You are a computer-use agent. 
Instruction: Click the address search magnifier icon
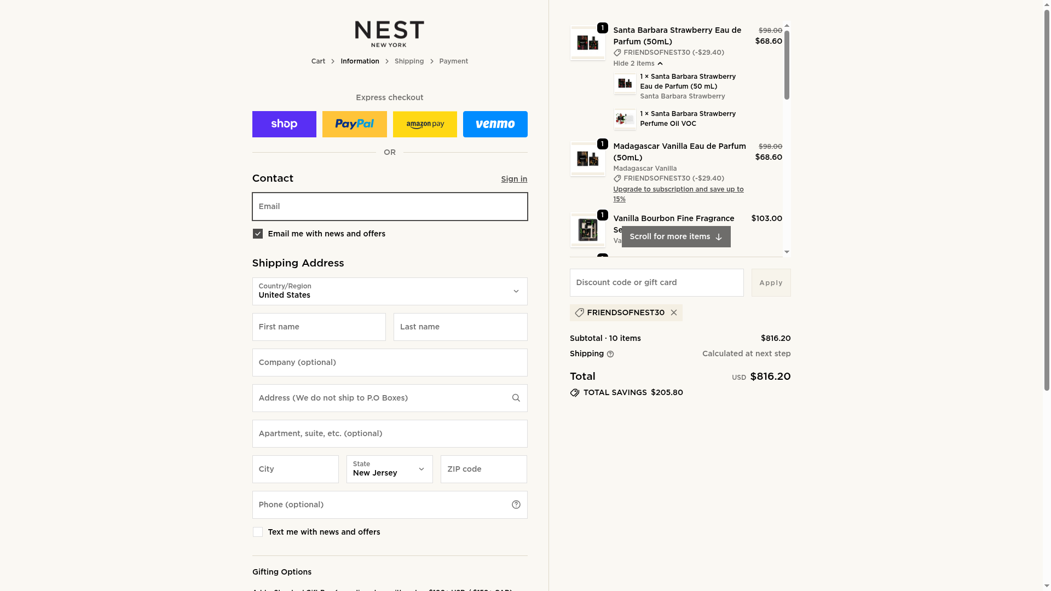[516, 398]
